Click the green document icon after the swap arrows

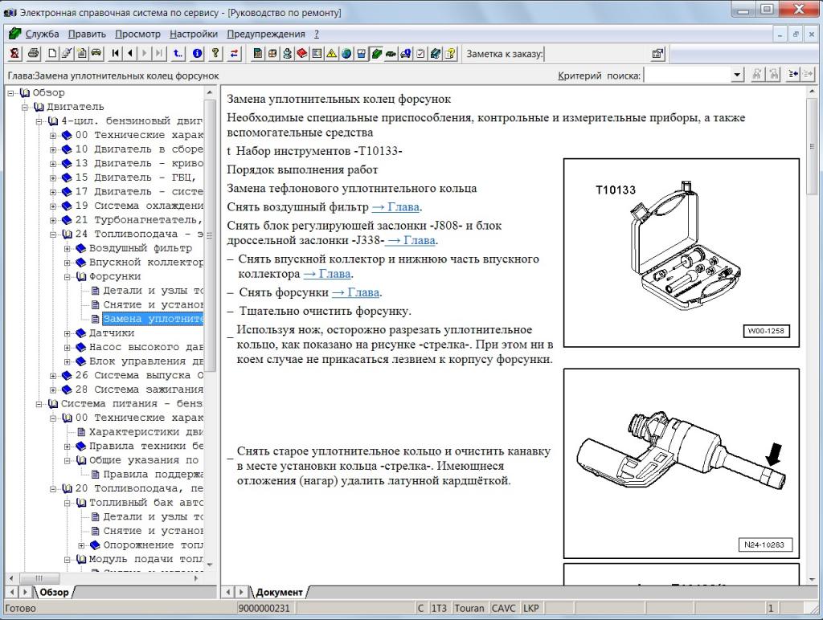pyautogui.click(x=258, y=54)
